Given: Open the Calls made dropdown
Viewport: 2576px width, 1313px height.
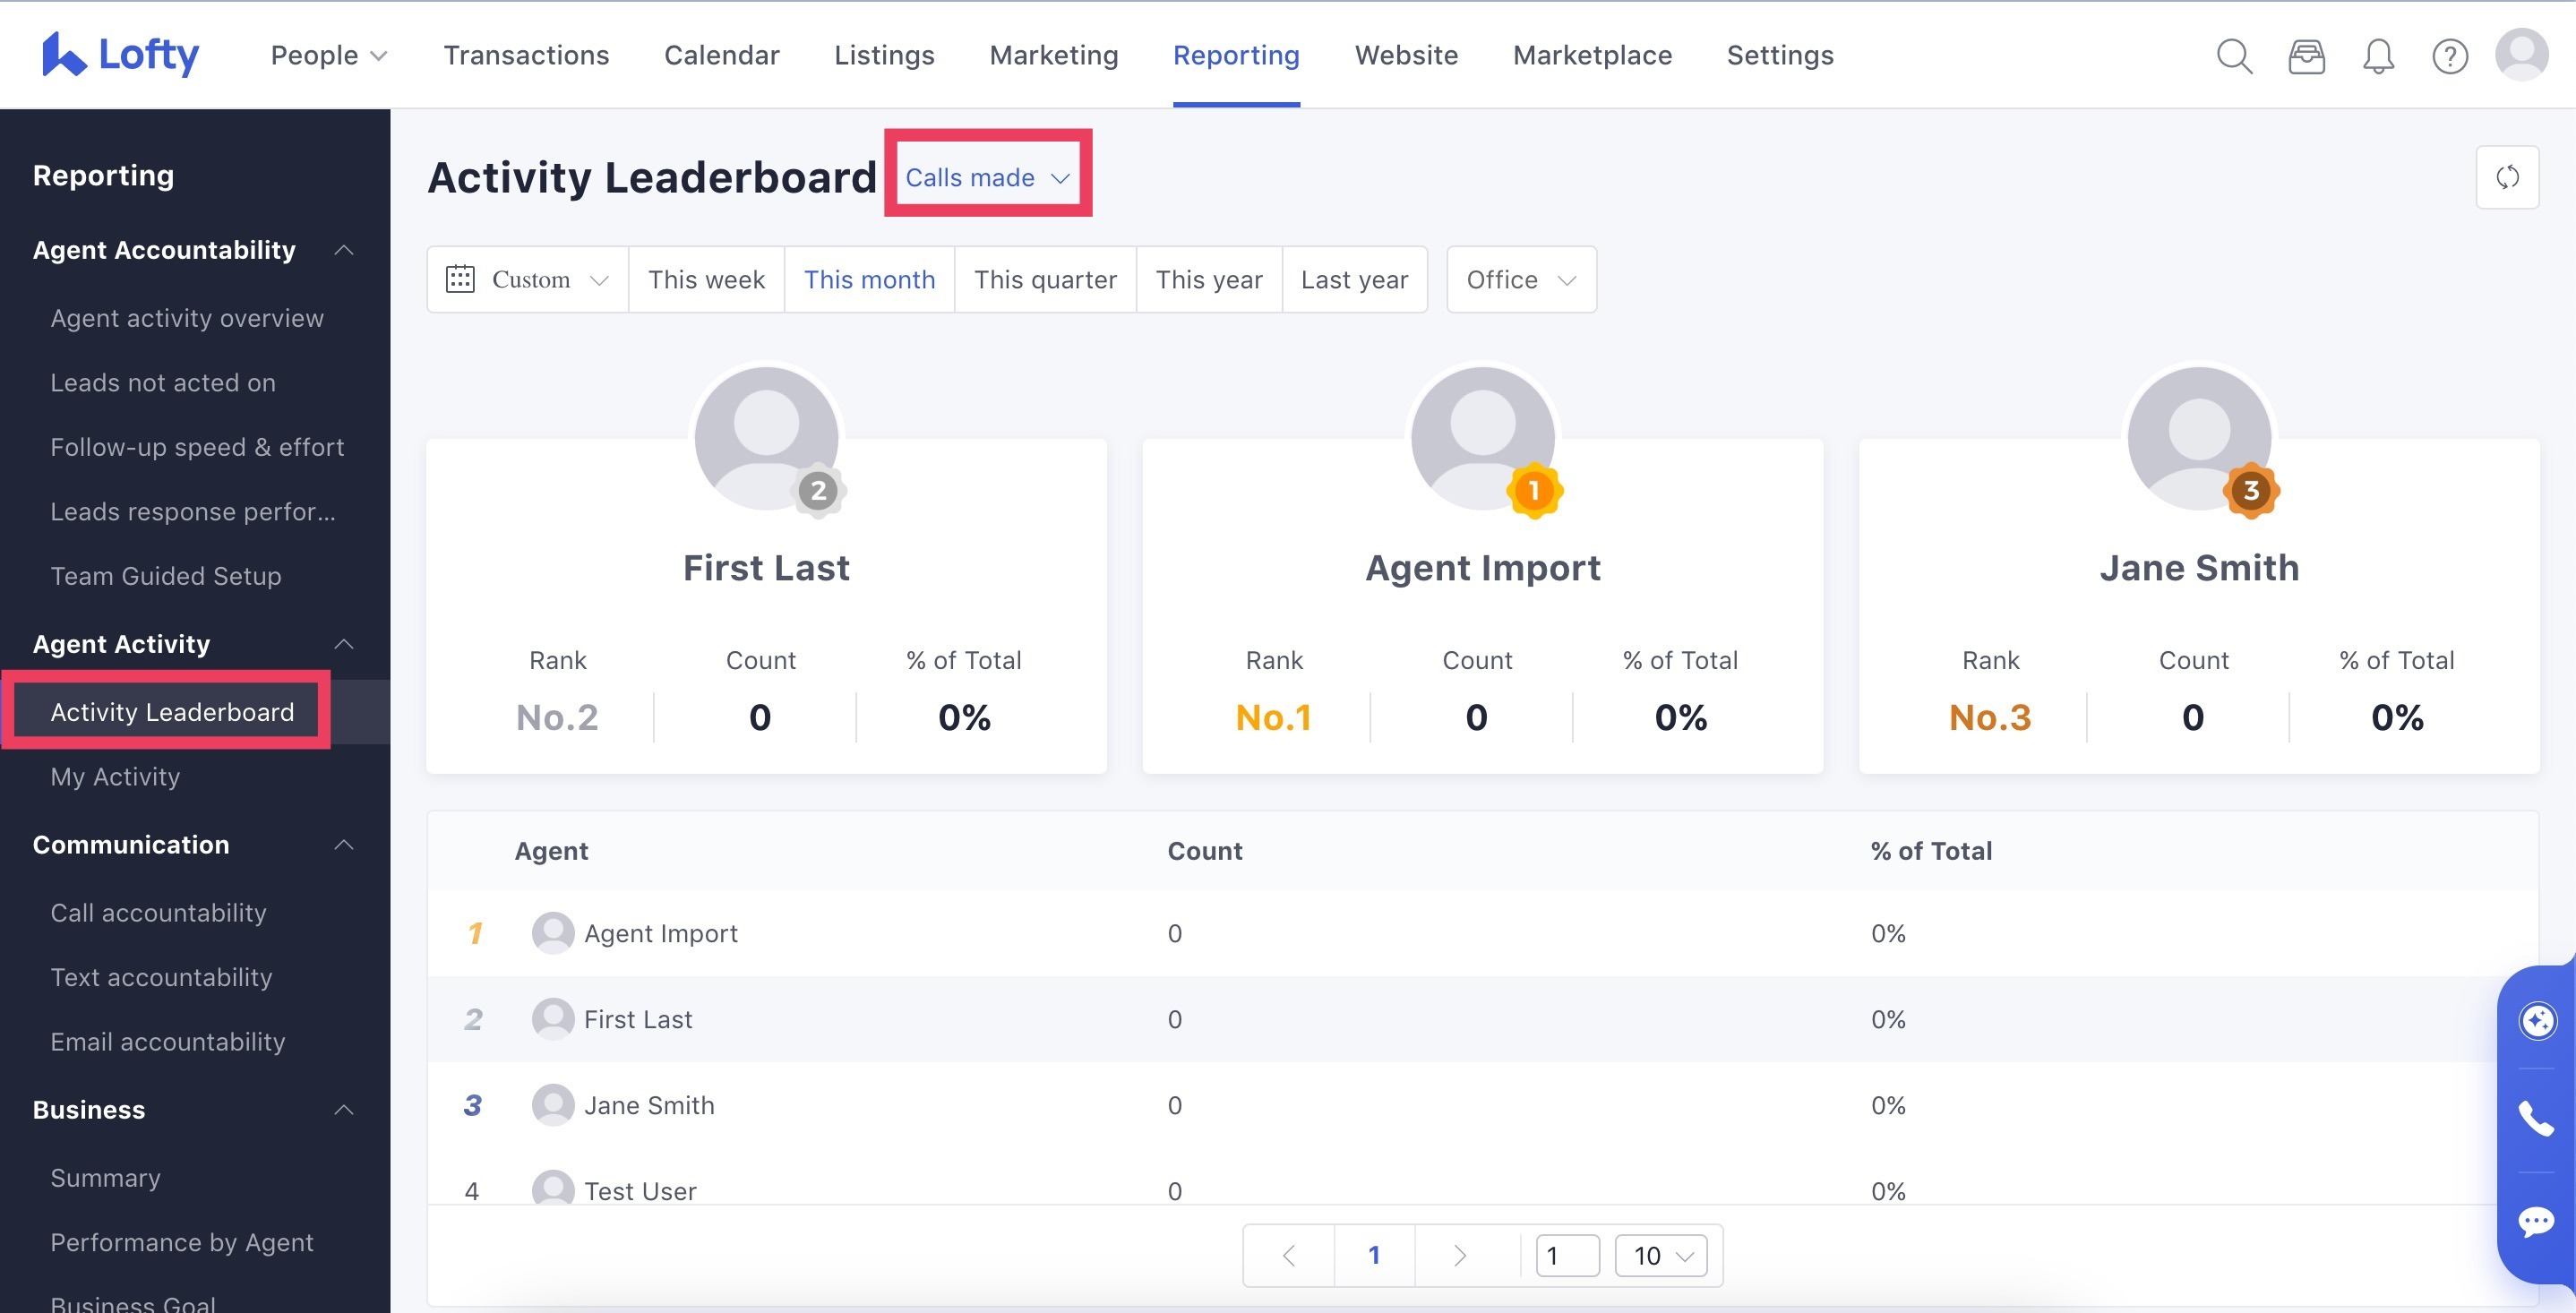Looking at the screenshot, I should coord(987,177).
